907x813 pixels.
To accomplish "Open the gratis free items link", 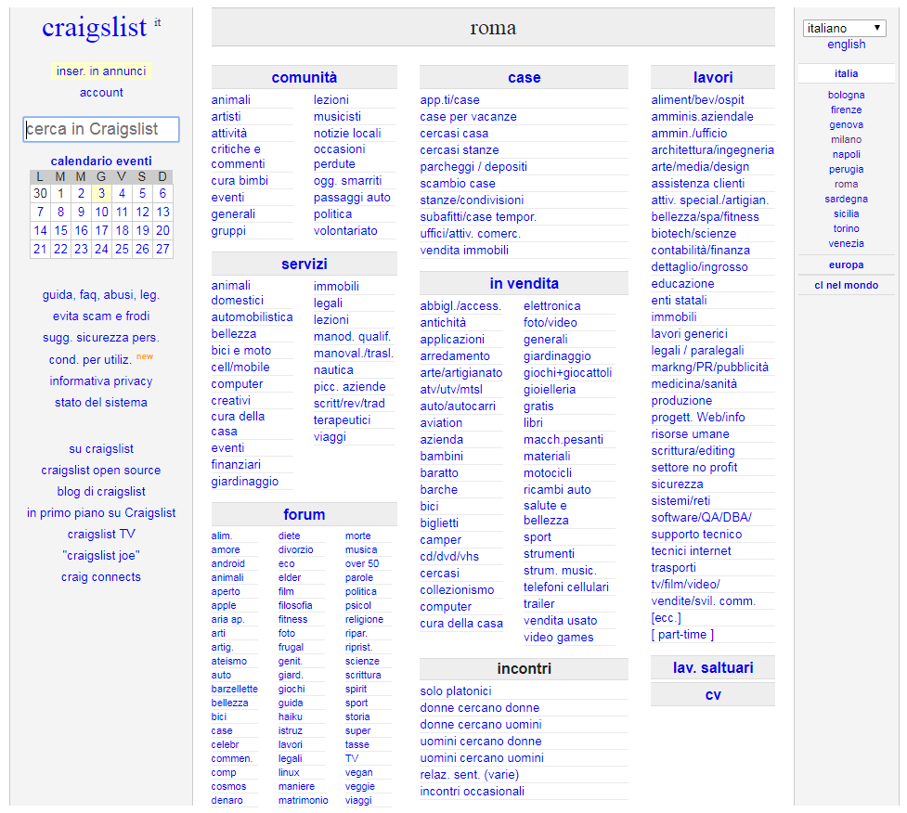I will coord(538,406).
